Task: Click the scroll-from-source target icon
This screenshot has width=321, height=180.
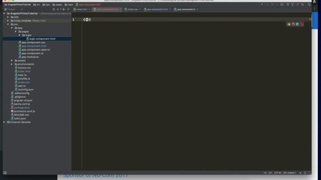Action: 54,9
